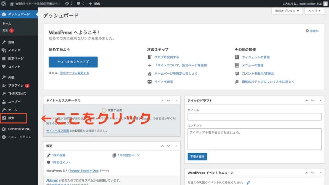
Task: Click the ConoHa WING gear icon
Action: click(4, 129)
